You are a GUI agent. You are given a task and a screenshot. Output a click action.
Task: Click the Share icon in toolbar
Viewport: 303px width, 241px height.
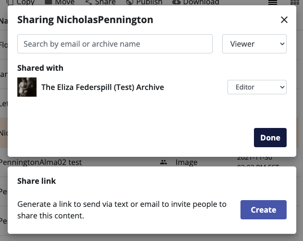click(x=88, y=2)
